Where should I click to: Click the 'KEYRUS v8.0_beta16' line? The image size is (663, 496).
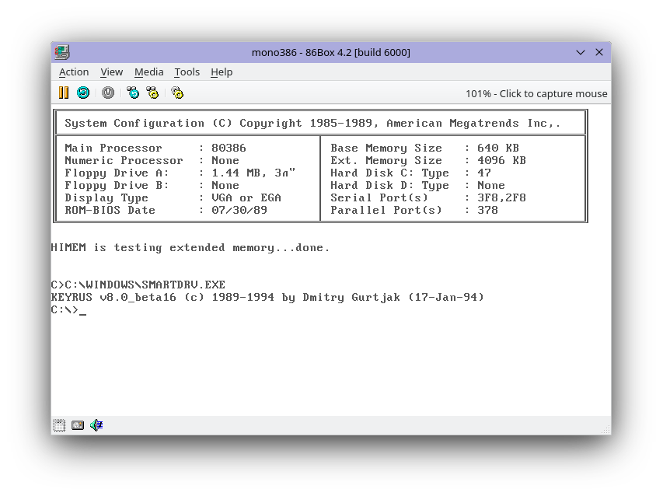click(267, 298)
